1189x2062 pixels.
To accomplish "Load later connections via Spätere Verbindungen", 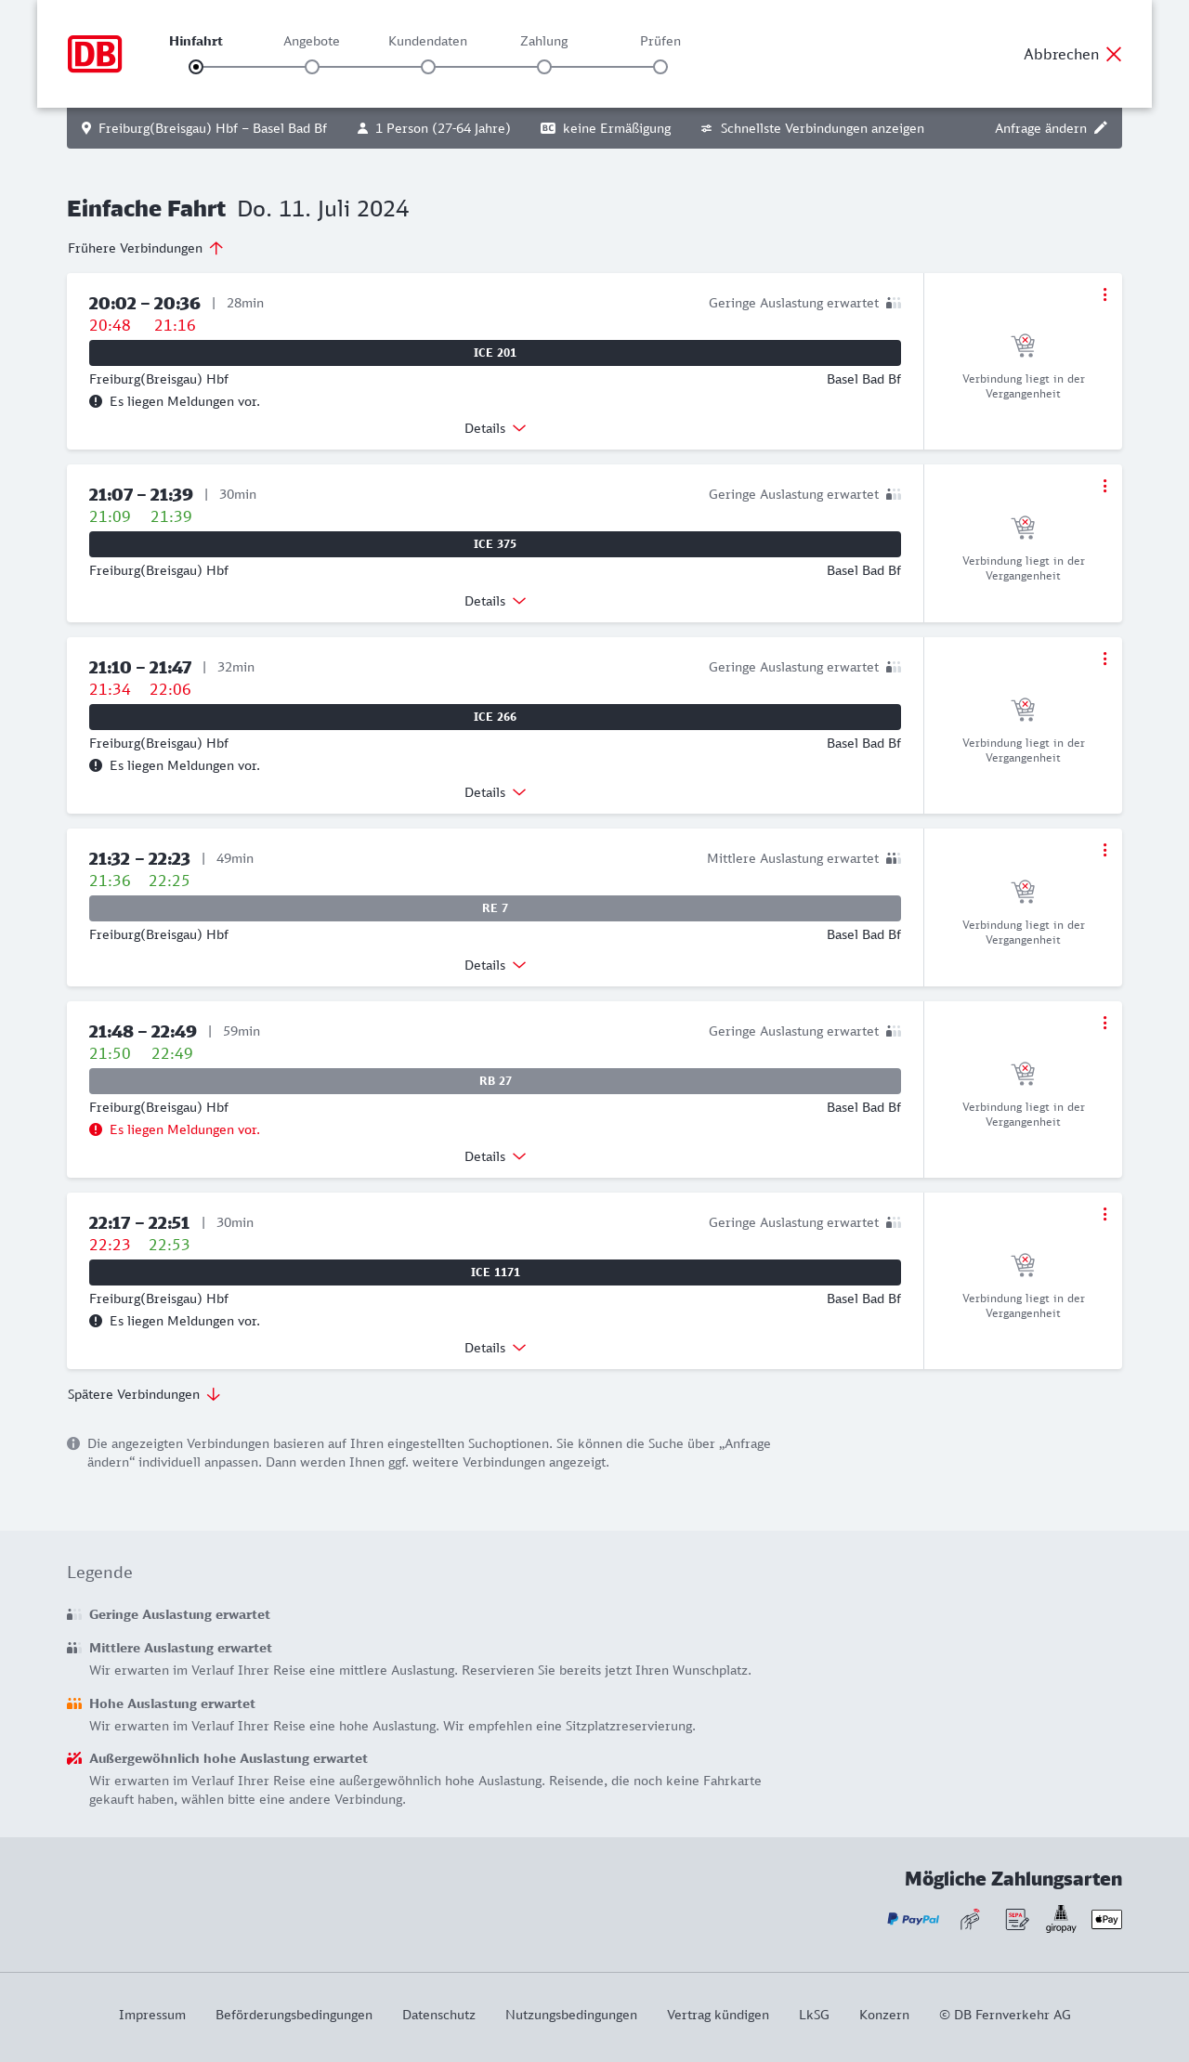I will tap(144, 1394).
